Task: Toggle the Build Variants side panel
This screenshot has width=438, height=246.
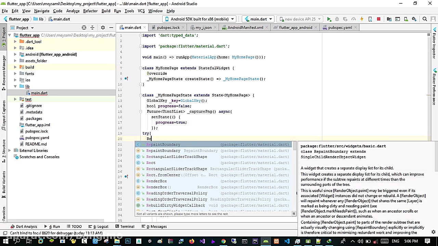Action: coord(4,183)
